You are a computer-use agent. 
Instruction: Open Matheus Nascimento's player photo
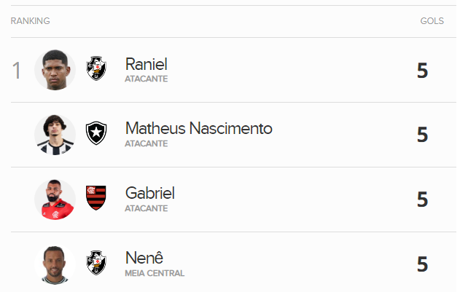pyautogui.click(x=55, y=135)
